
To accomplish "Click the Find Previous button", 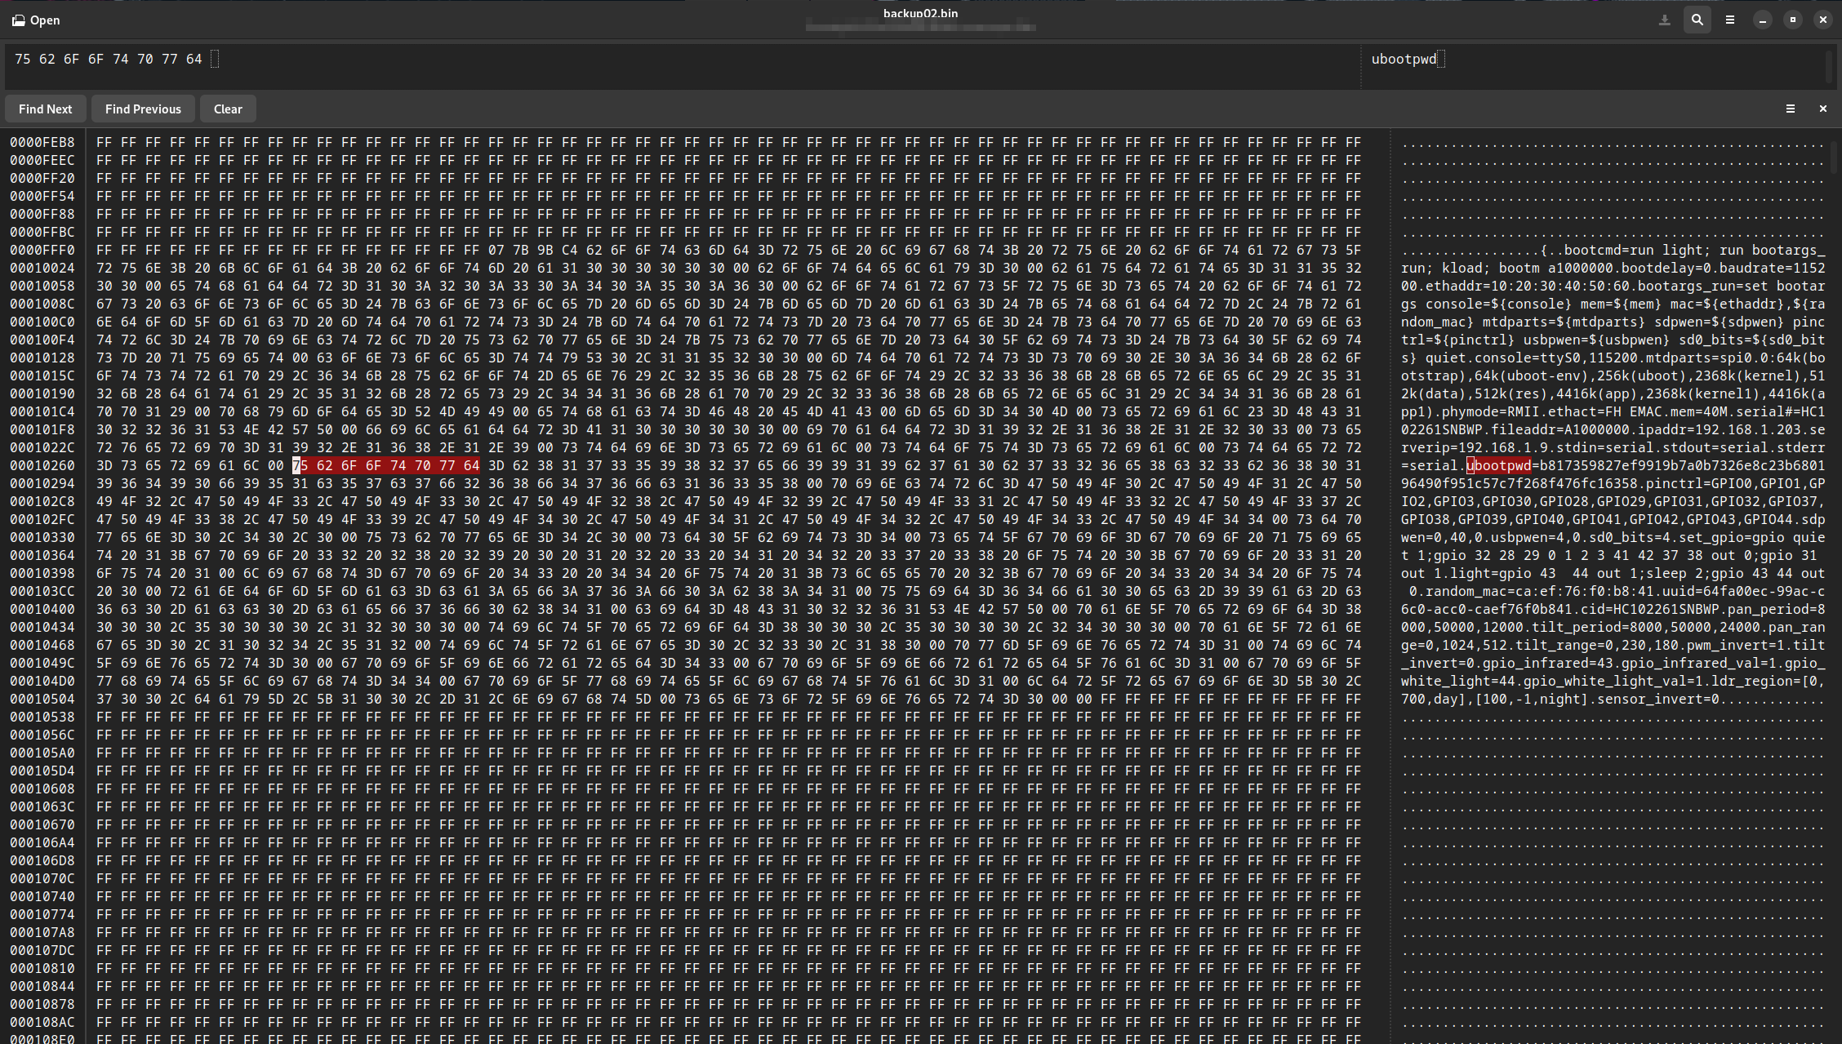I will point(143,109).
